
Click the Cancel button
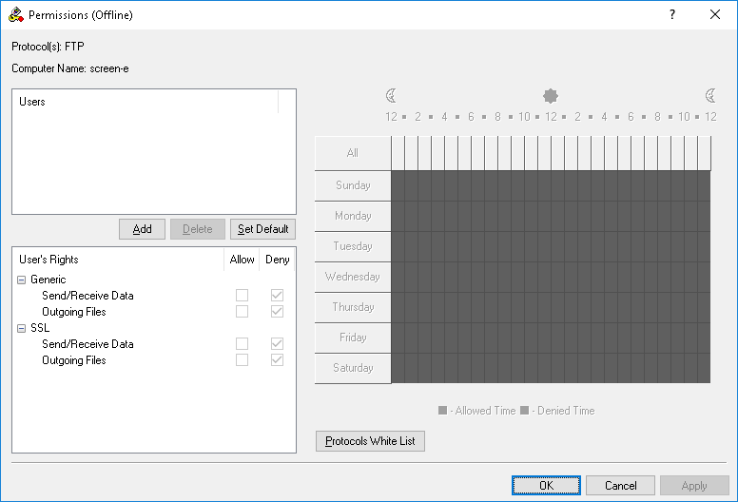pyautogui.click(x=620, y=486)
